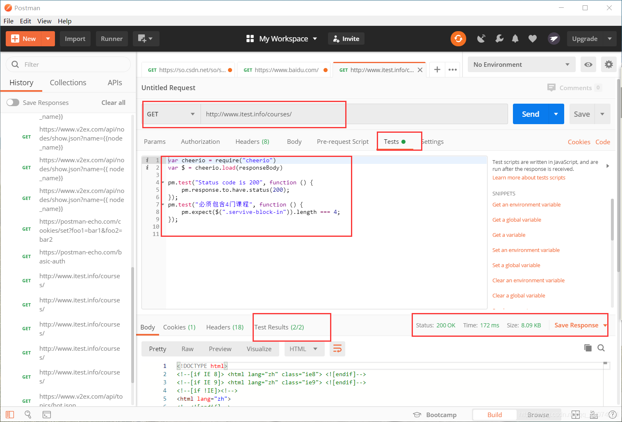Toggle two-pane layout icon in status bar
The width and height of the screenshot is (622, 422).
(x=576, y=415)
